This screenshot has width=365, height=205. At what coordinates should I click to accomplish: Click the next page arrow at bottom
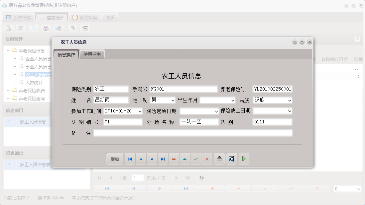pos(176,178)
